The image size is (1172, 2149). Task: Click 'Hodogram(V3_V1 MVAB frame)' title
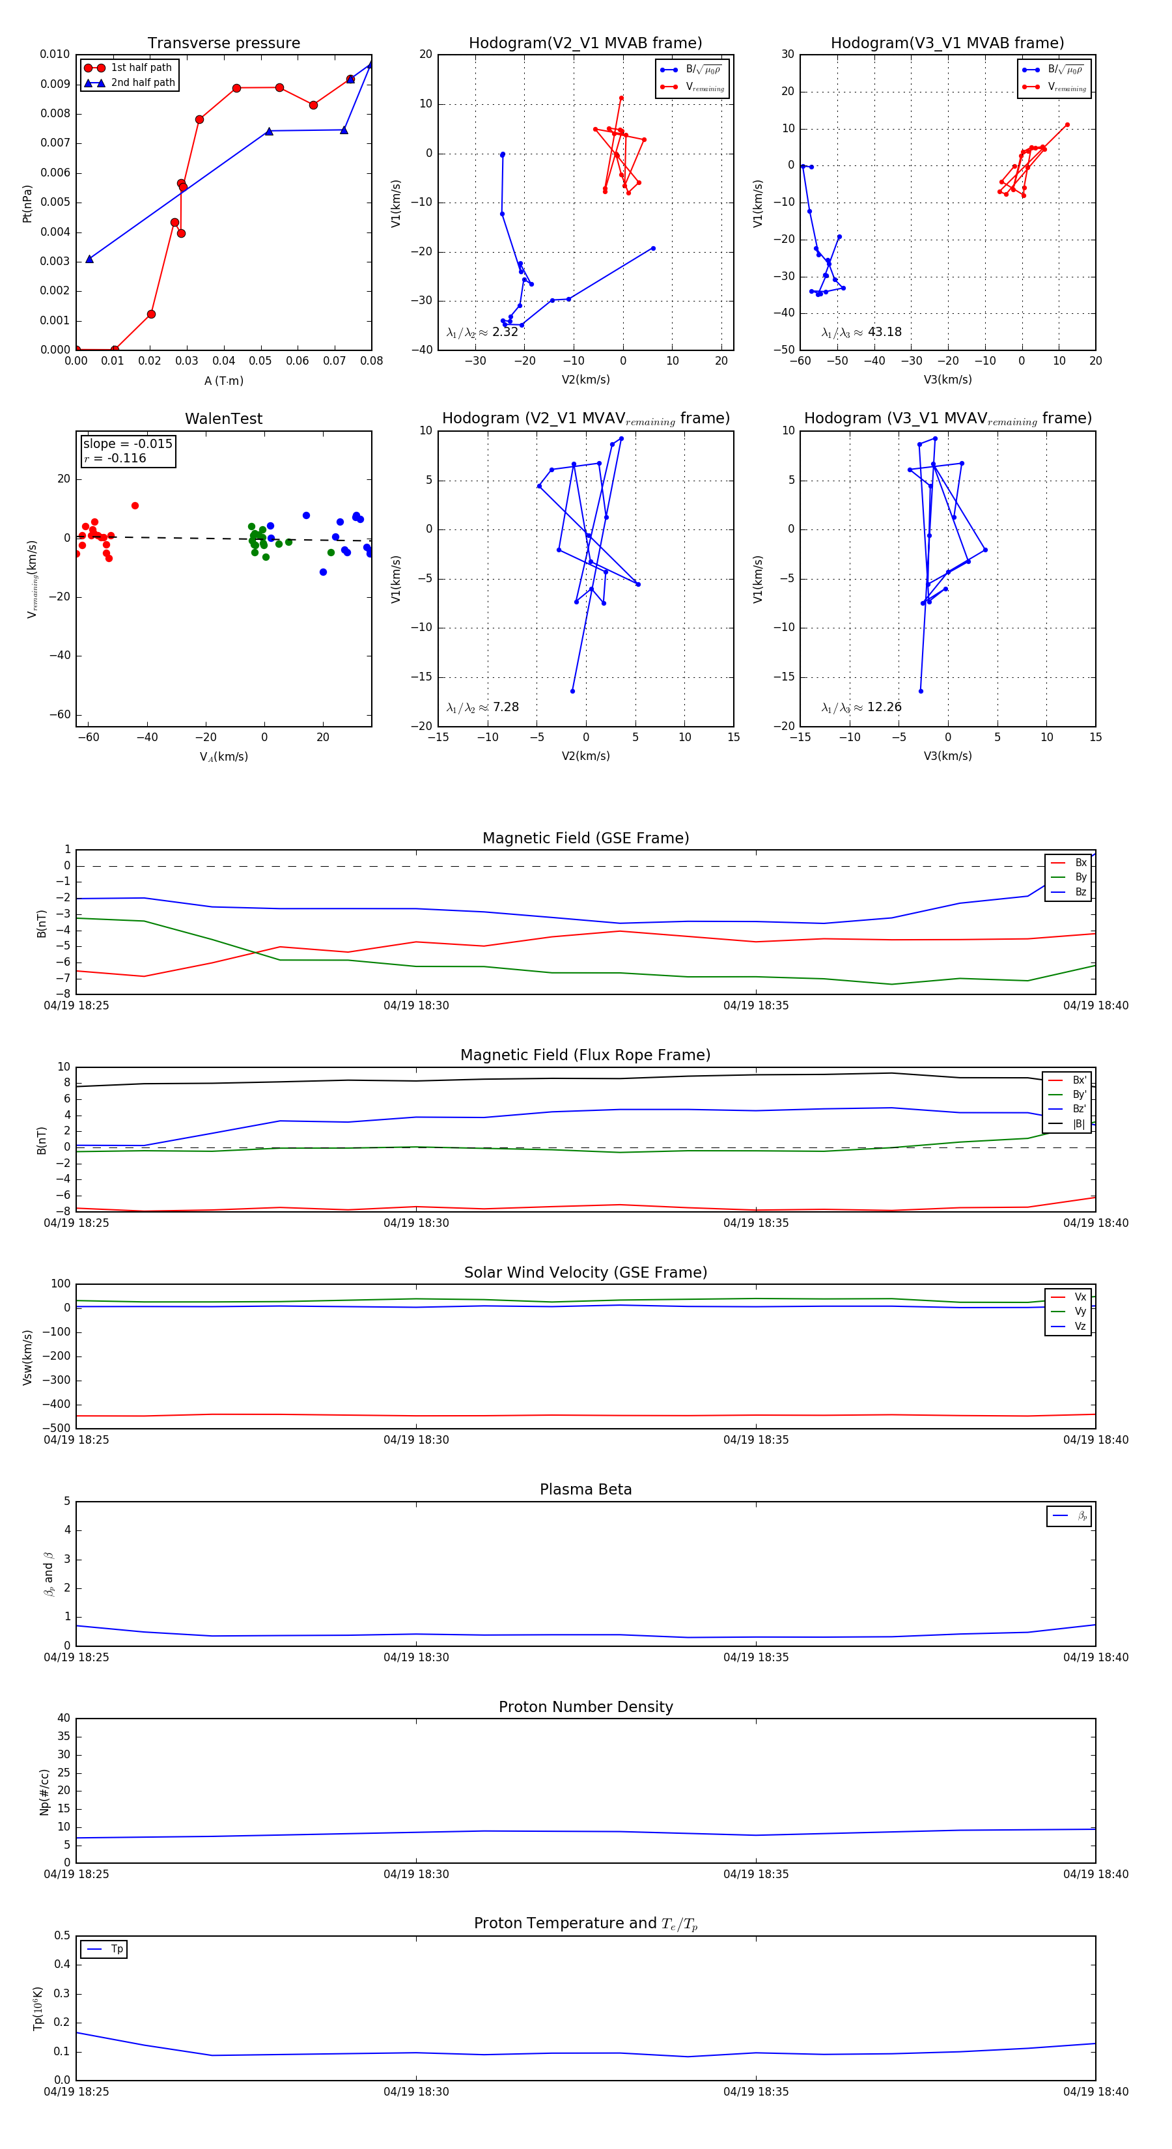947,42
